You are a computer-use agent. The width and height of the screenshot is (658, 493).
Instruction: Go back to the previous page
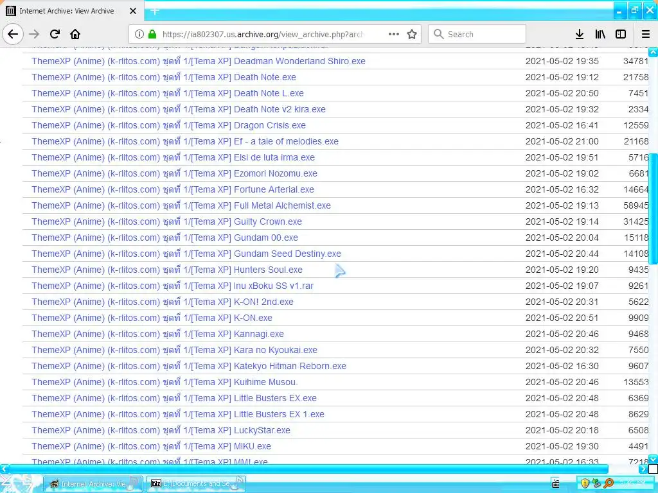pos(13,34)
